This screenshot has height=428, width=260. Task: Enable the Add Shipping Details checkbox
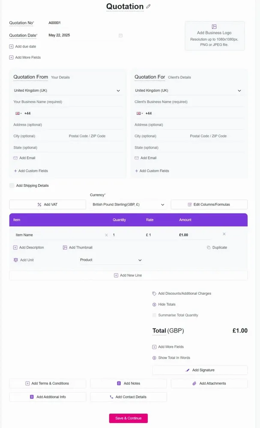(x=12, y=186)
